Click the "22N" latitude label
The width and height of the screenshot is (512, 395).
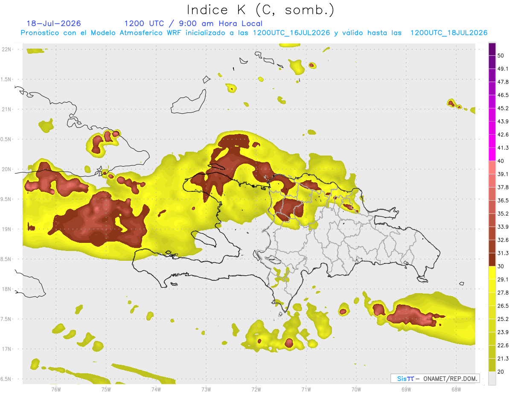tap(7, 49)
